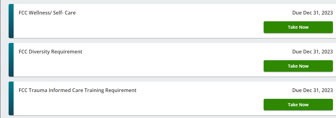Viewport: 336px width, 118px height.
Task: Click Take Now for FCC Wellness/ Self- Care
Action: (x=298, y=27)
